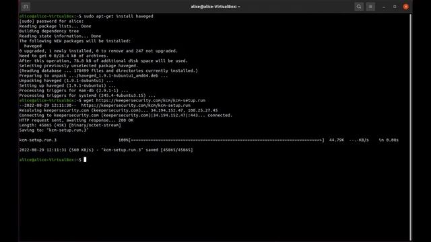Click the 'Connecting to keepersecurity.com' line
Image resolution: width=431 pixels, height=242 pixels.
(126, 115)
